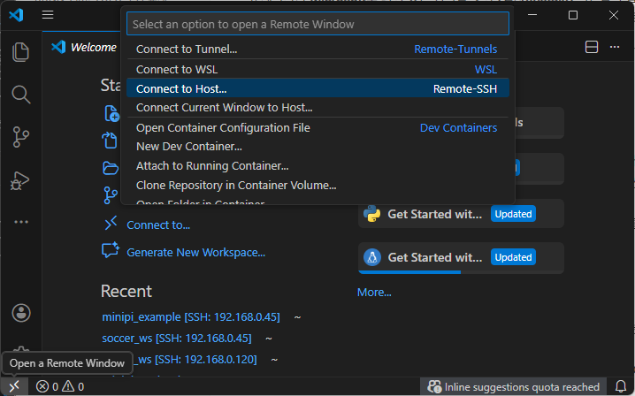Open the Python Get Started walkthrough card
The width and height of the screenshot is (635, 396).
pos(461,214)
